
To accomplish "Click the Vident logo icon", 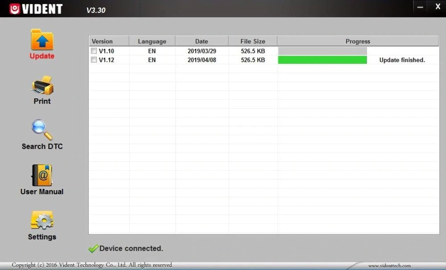I will pyautogui.click(x=15, y=9).
